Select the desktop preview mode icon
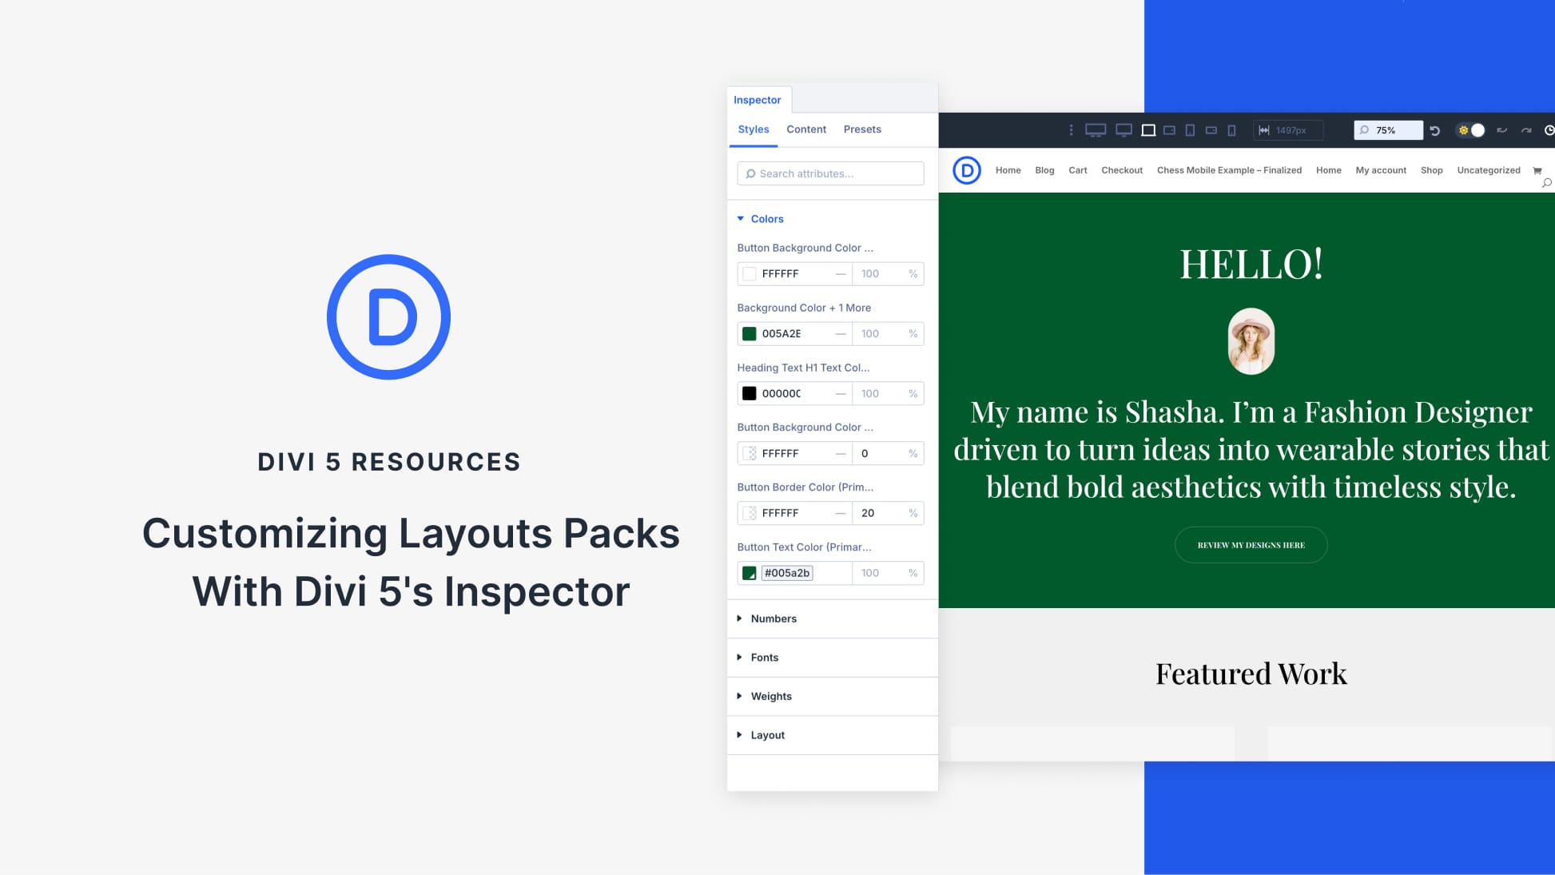Viewport: 1555px width, 875px height. point(1095,129)
